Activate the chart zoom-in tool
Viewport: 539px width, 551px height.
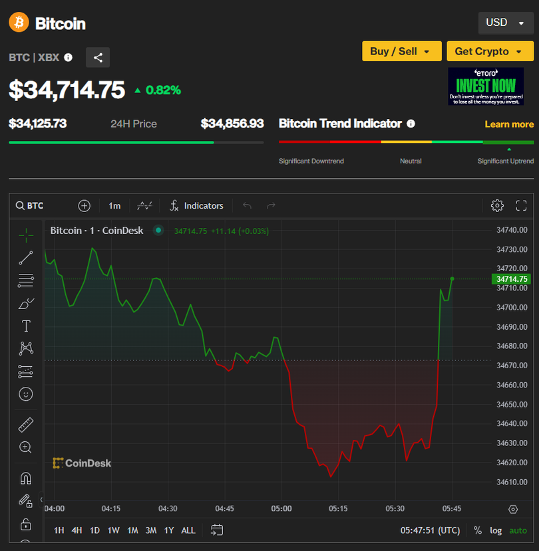tap(26, 447)
